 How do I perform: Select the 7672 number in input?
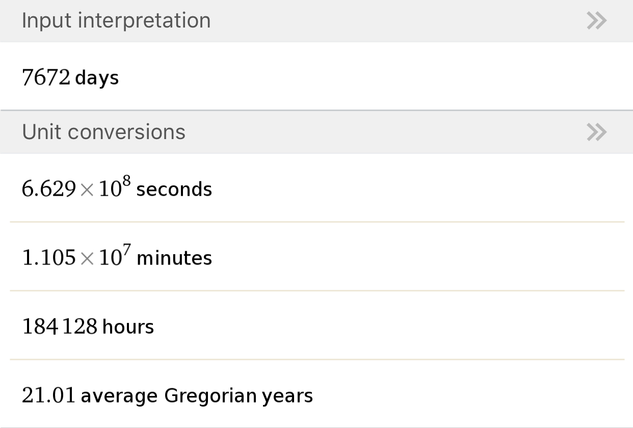click(46, 77)
